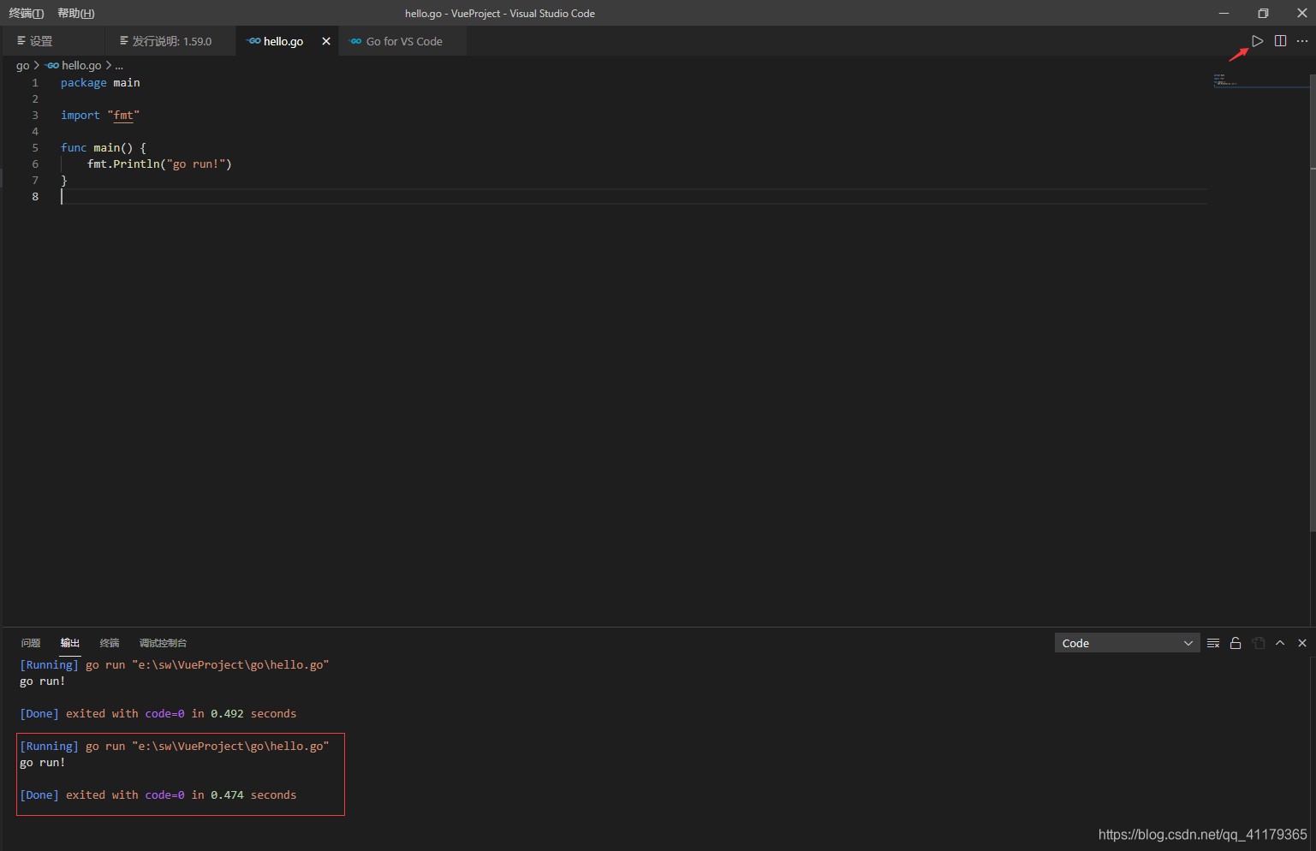Maximize the panel with the chevron

coord(1280,643)
